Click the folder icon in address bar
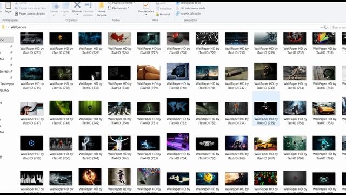The width and height of the screenshot is (346, 195). pos(3,27)
